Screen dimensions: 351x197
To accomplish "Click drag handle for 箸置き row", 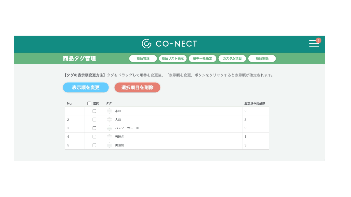I will (x=109, y=136).
